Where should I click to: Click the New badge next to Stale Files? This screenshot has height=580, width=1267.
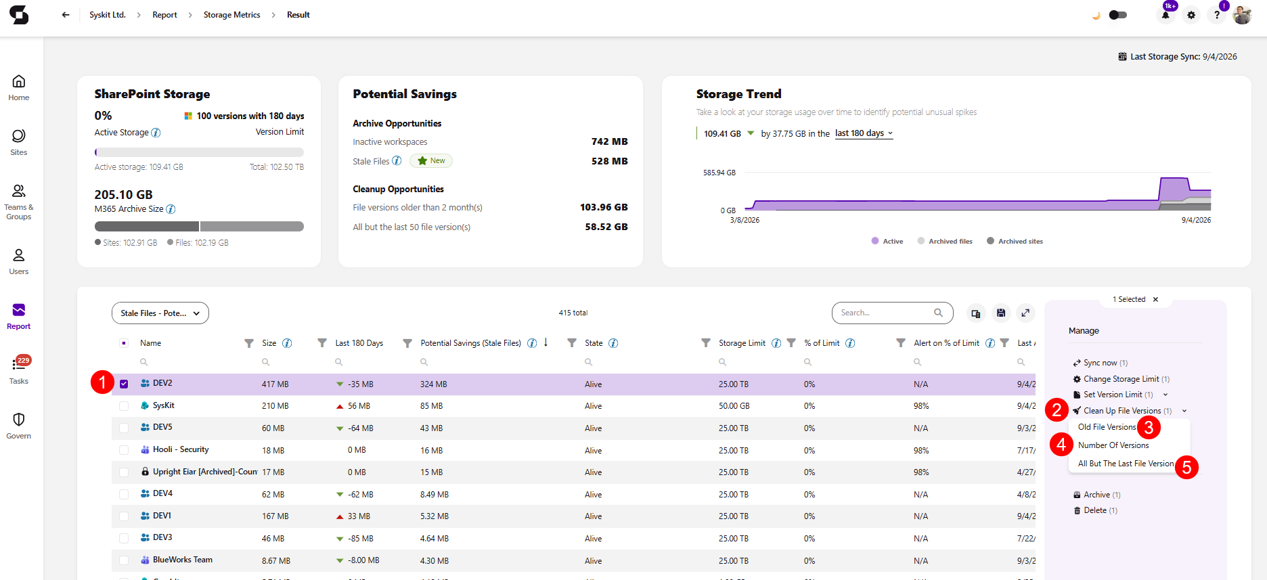[431, 160]
